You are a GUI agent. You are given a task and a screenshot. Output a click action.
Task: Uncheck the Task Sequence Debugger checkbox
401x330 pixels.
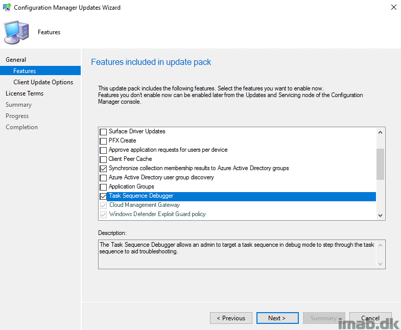tap(103, 196)
